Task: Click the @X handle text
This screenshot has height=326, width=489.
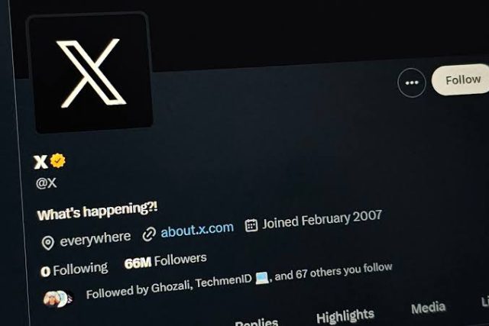Action: pyautogui.click(x=46, y=183)
